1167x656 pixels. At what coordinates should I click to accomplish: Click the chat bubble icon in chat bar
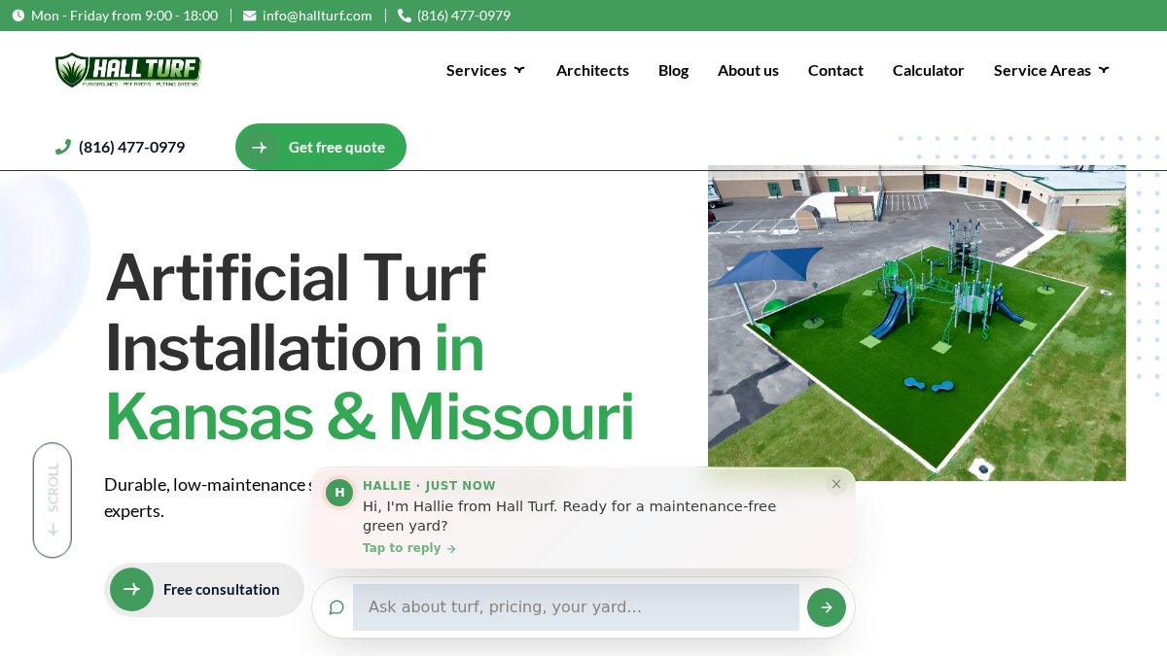pos(336,607)
